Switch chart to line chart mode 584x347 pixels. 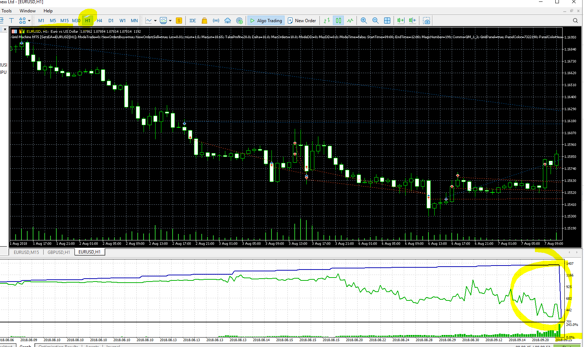tap(350, 21)
